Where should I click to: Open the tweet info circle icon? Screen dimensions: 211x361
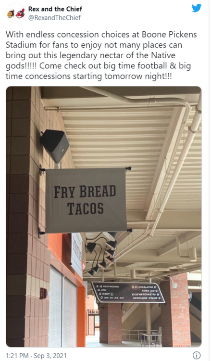click(197, 355)
